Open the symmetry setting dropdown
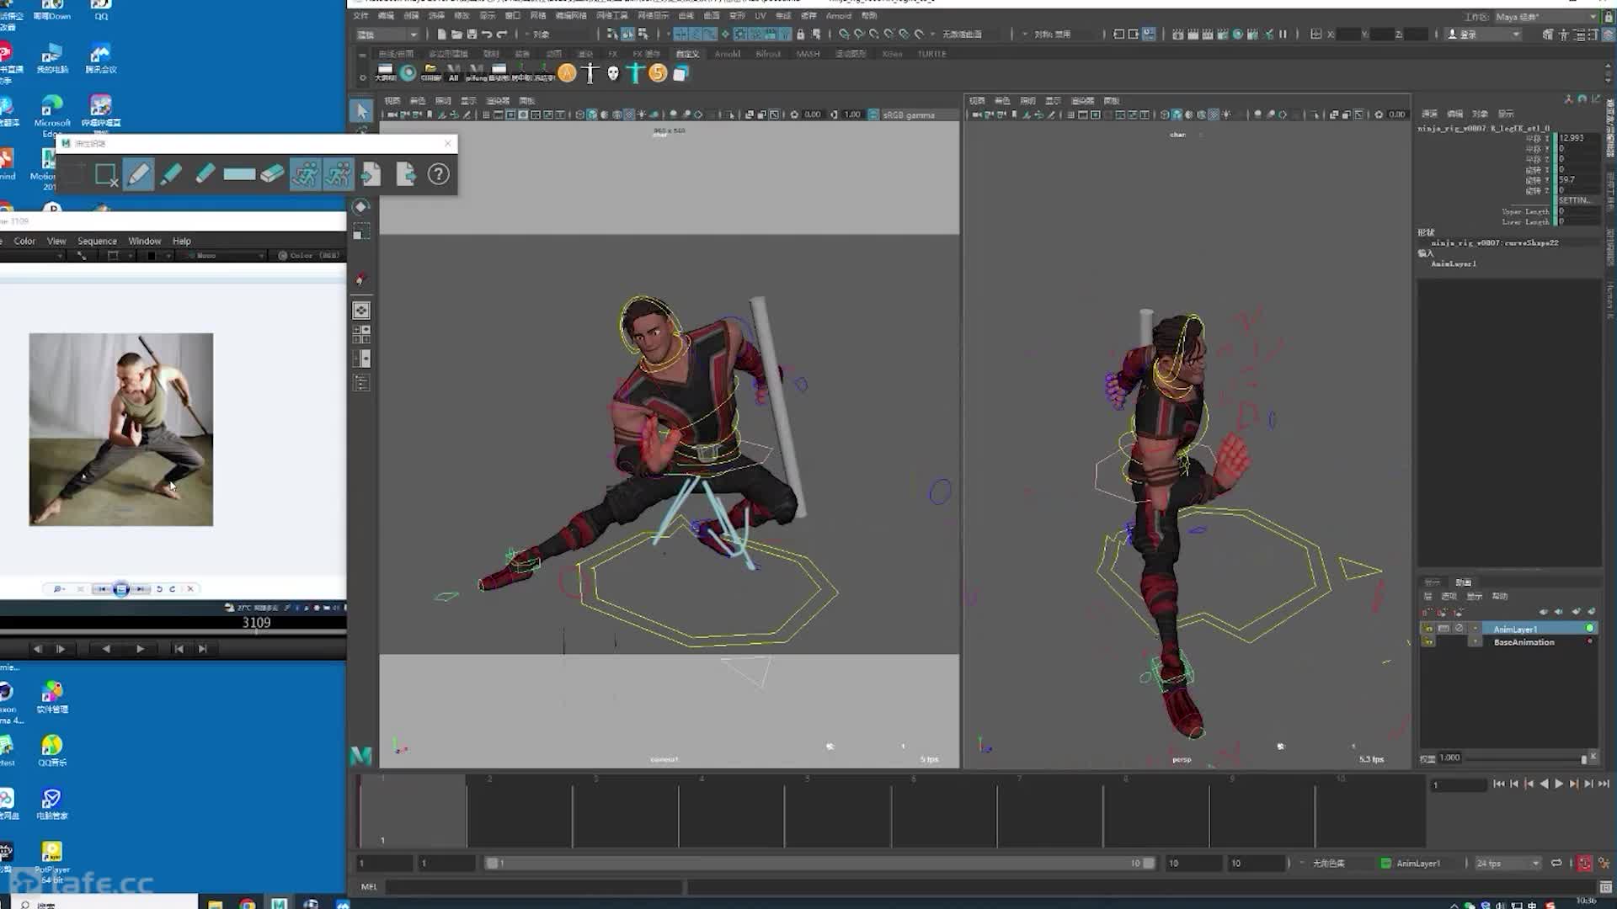 click(1054, 35)
